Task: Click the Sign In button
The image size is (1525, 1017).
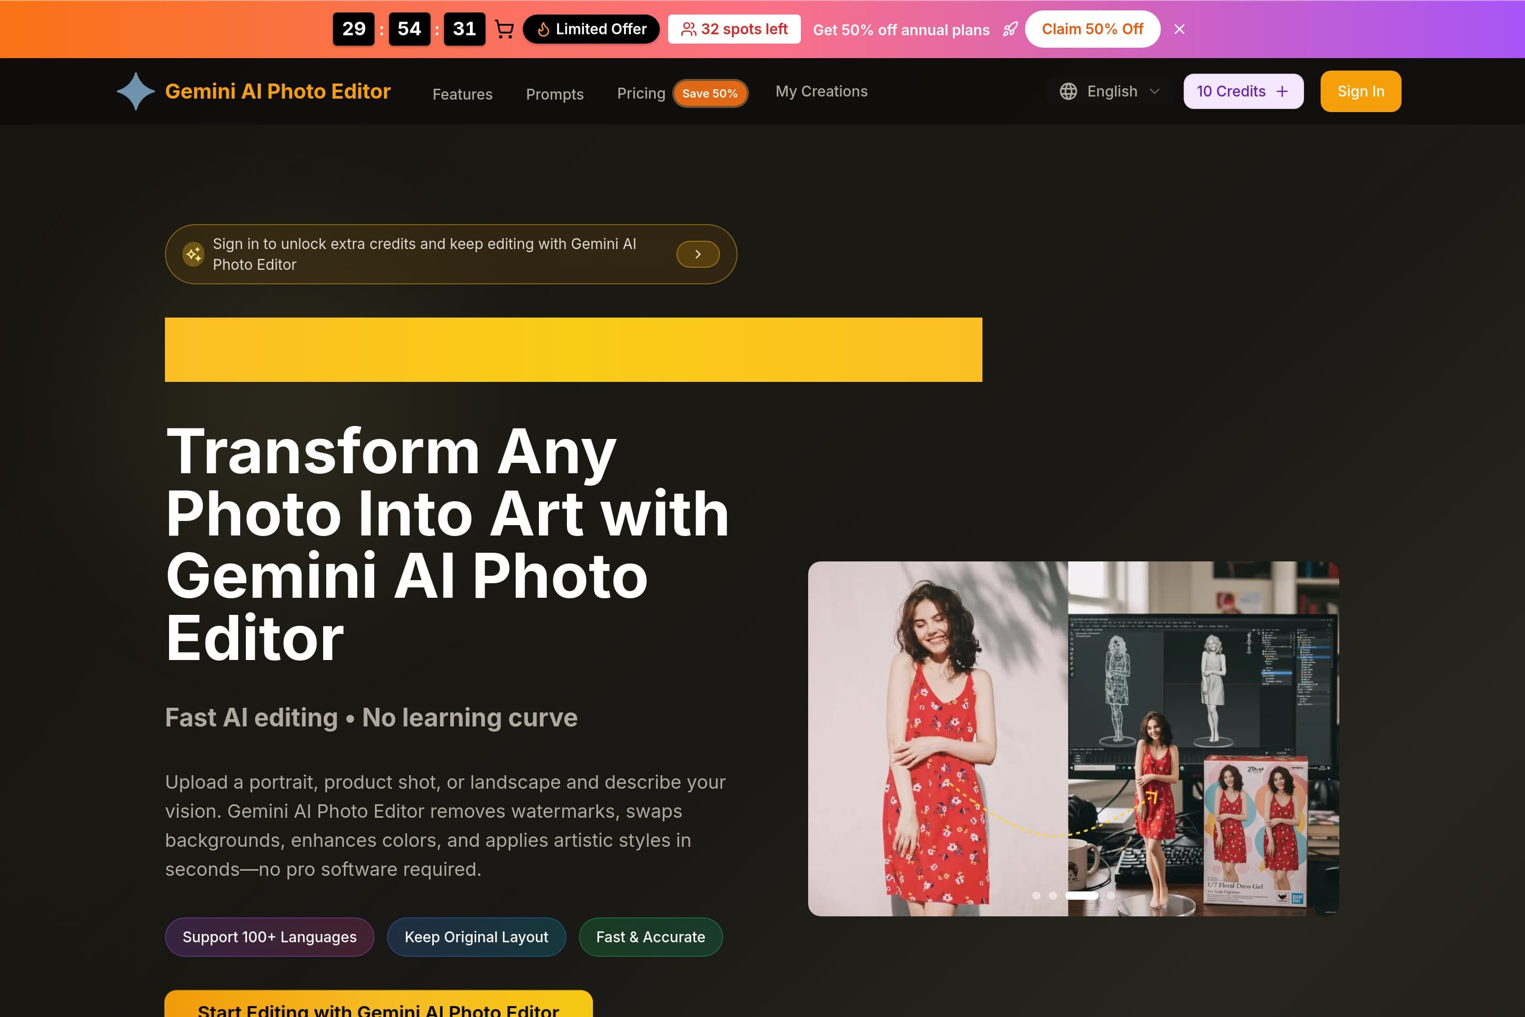Action: (x=1360, y=91)
